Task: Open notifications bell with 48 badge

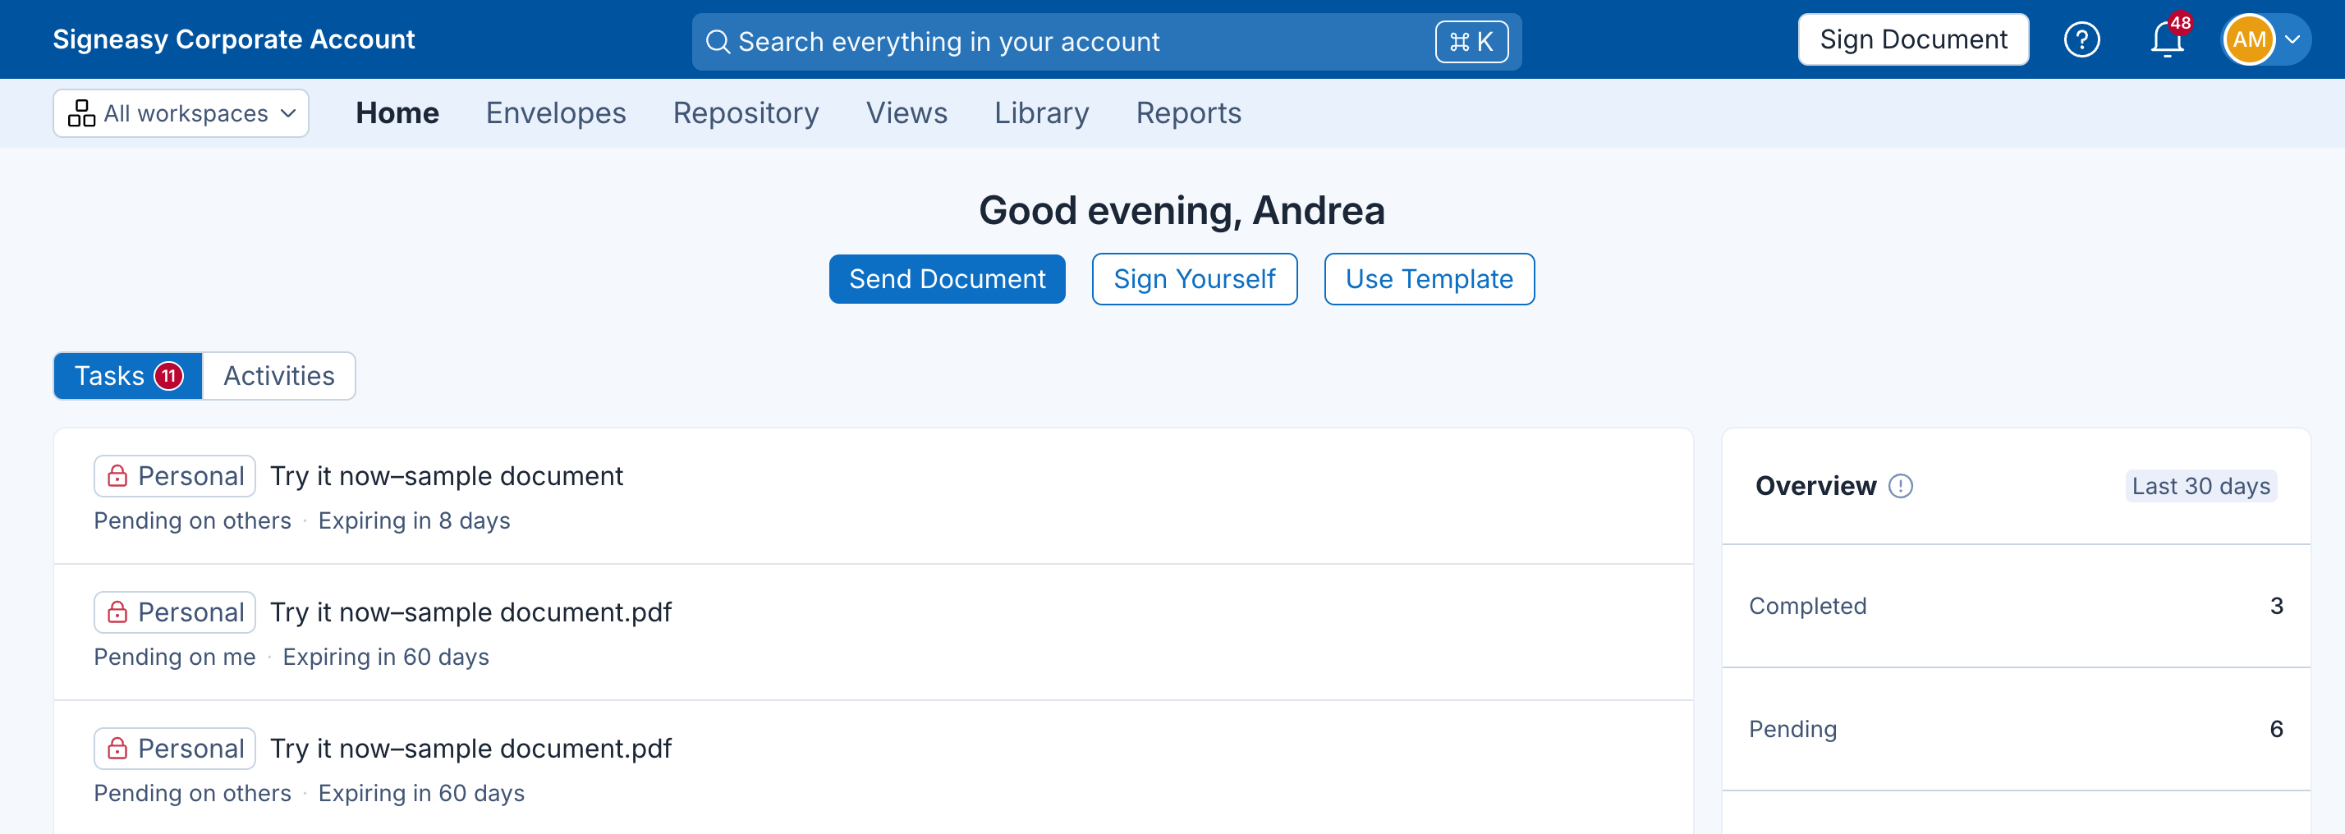Action: coord(2168,39)
